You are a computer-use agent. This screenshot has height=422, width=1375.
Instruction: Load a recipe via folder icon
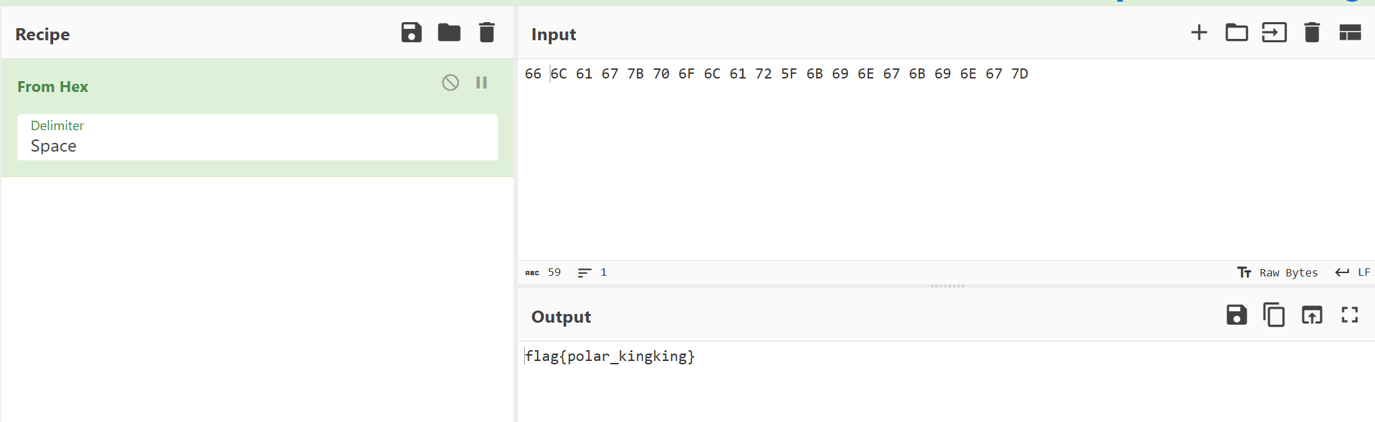point(449,32)
